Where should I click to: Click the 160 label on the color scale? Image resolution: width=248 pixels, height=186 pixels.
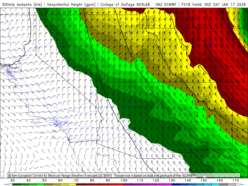pyautogui.click(x=220, y=180)
